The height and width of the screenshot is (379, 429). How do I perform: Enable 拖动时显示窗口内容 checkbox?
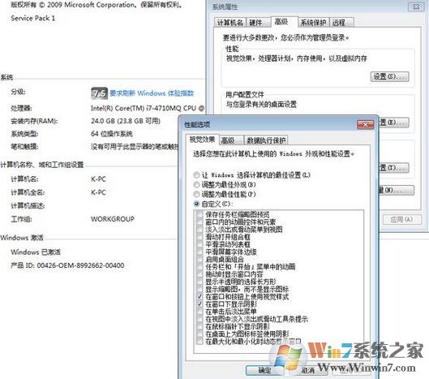click(x=199, y=273)
